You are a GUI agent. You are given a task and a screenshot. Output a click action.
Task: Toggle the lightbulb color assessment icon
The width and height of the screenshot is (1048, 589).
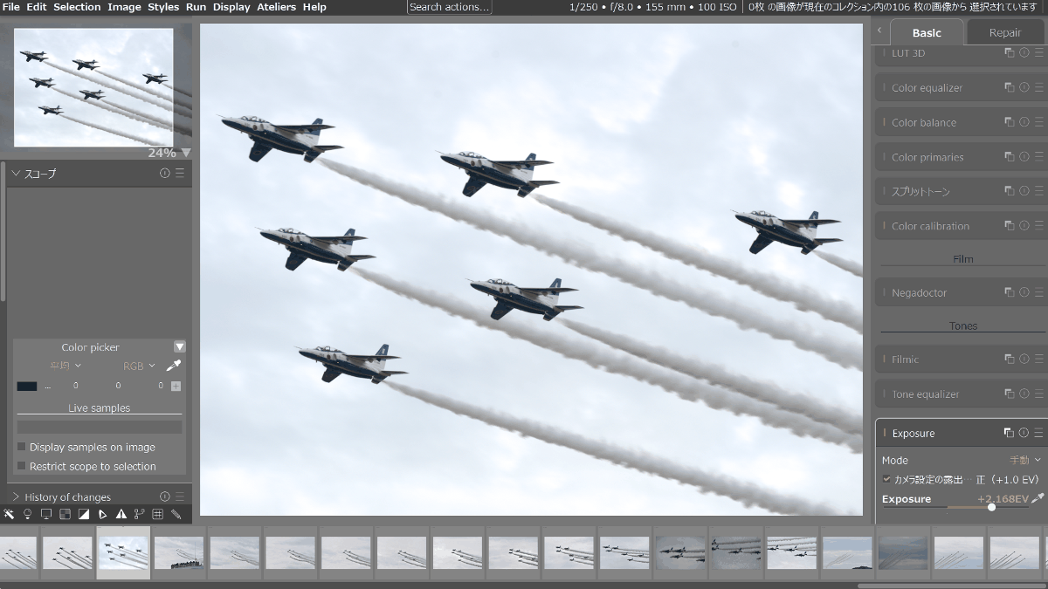click(x=27, y=514)
